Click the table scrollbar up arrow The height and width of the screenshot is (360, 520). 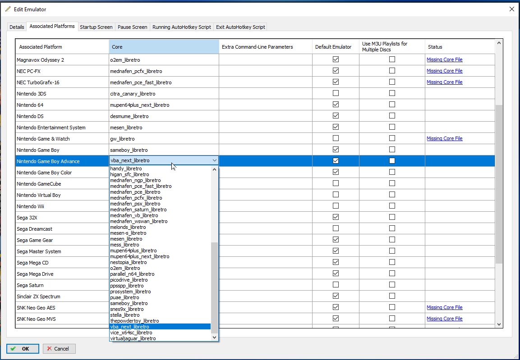pyautogui.click(x=499, y=43)
